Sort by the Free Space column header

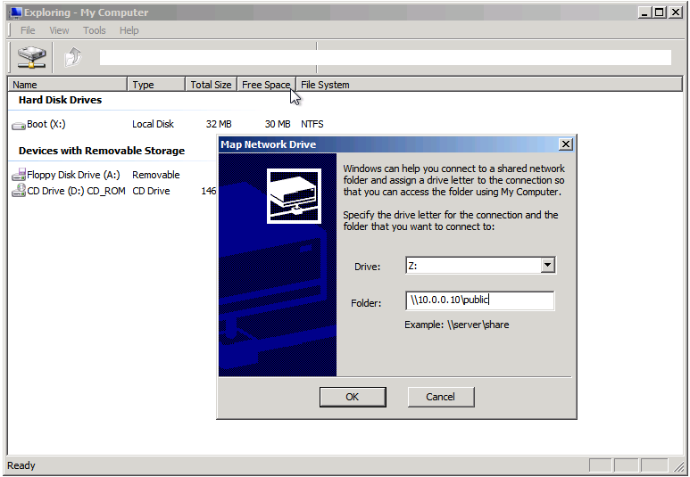pyautogui.click(x=266, y=85)
